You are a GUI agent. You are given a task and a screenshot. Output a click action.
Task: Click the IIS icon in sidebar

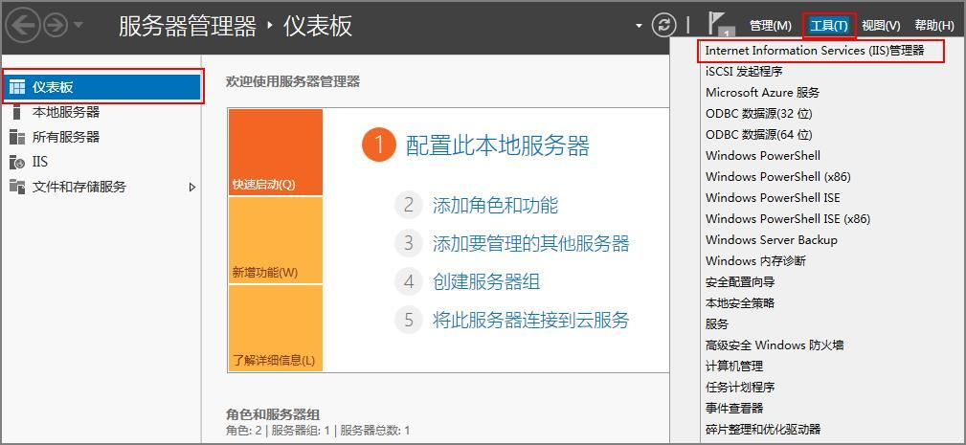17,162
